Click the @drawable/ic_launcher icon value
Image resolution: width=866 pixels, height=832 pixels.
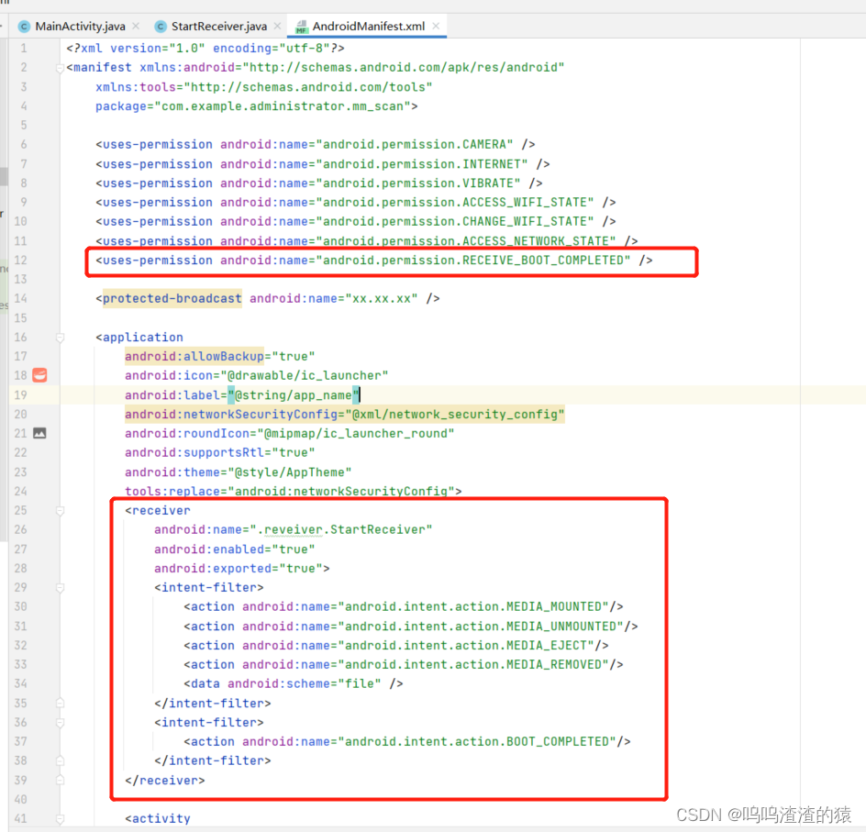[305, 376]
